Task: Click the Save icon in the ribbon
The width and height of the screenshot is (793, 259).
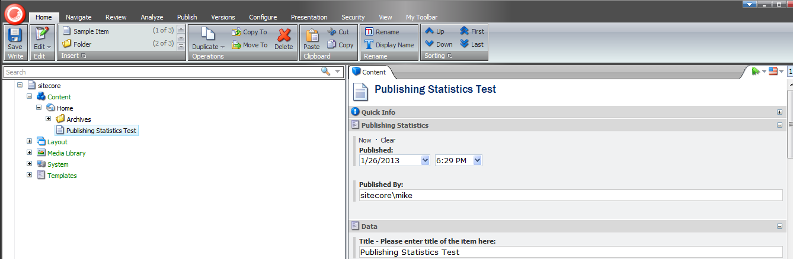Action: (15, 35)
